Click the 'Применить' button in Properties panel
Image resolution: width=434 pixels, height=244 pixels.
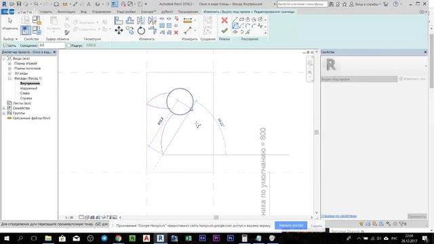tap(417, 216)
